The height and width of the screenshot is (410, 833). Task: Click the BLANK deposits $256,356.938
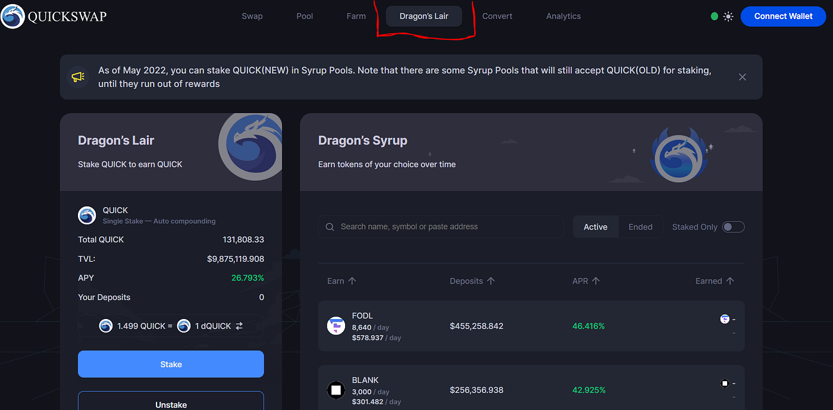477,390
